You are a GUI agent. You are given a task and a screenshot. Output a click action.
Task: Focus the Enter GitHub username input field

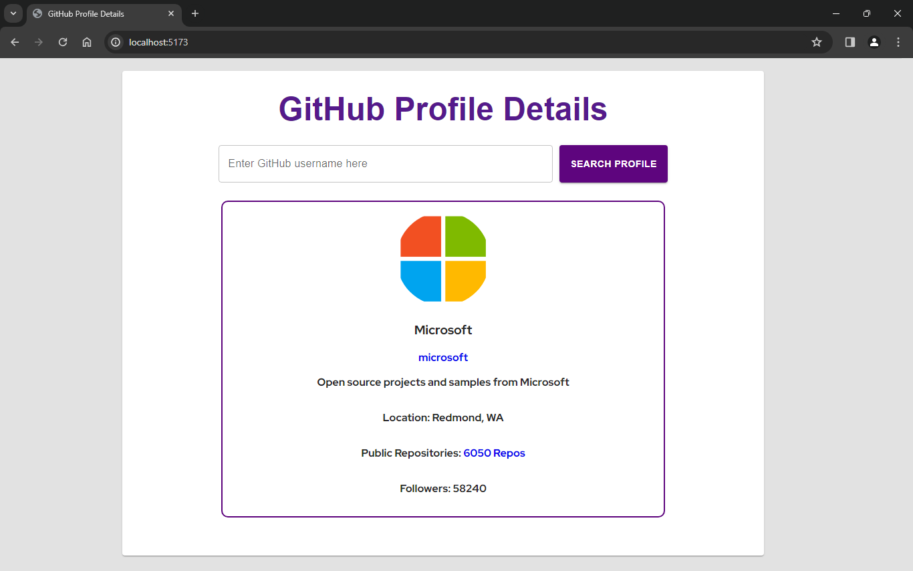coord(386,164)
